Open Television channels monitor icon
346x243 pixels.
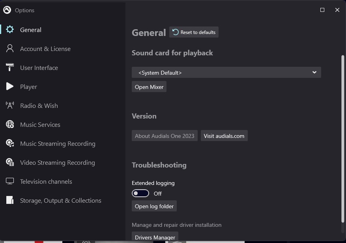click(9, 181)
